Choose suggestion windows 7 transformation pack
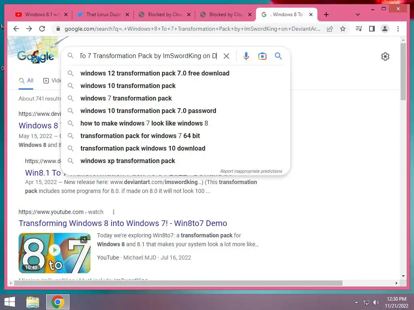The width and height of the screenshot is (414, 310). pos(175,98)
